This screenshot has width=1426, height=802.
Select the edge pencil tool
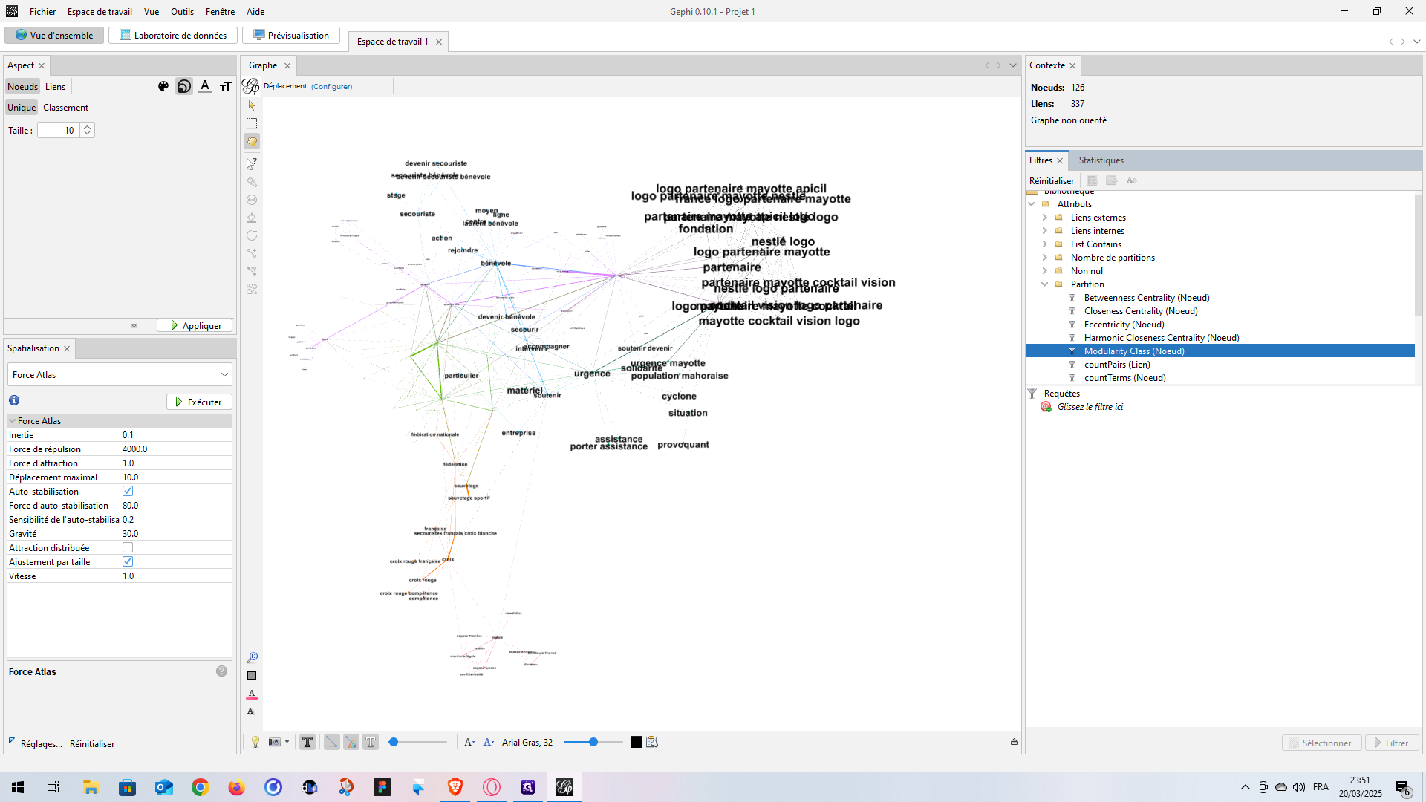(252, 253)
